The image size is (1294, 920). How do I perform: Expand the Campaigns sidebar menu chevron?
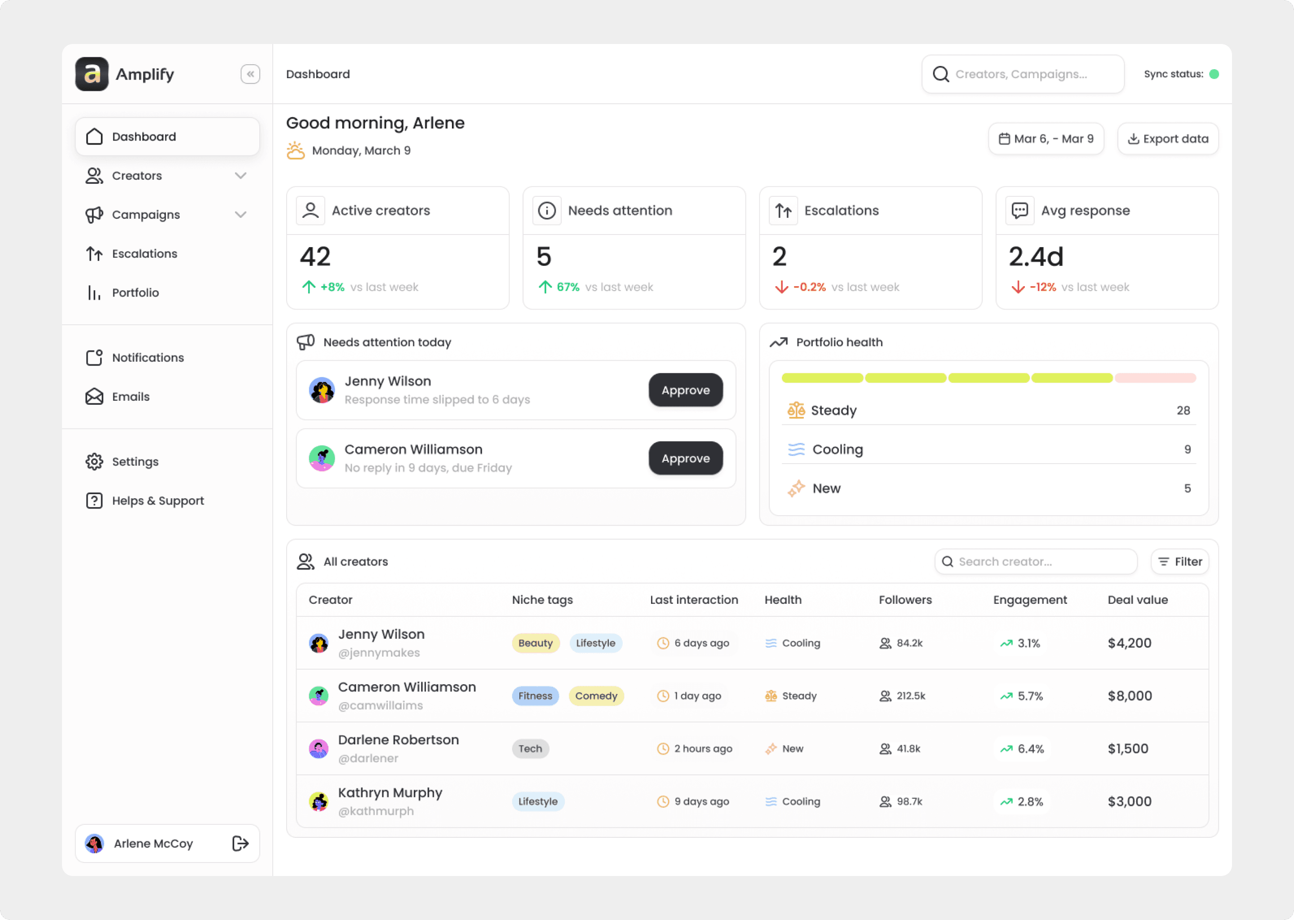tap(241, 215)
